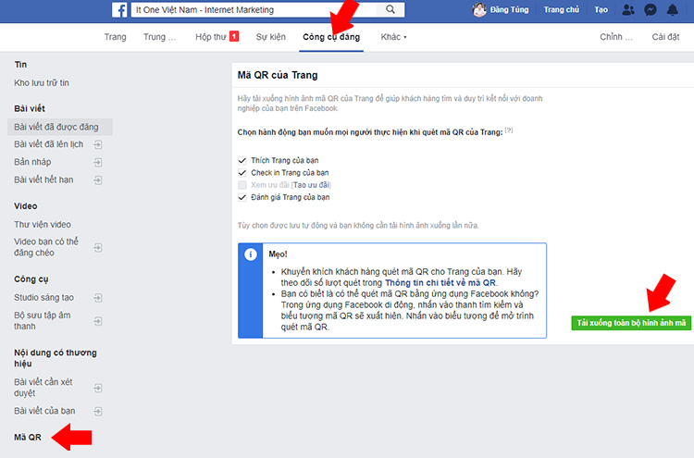Click Đăng Tùng profile avatar

[x=478, y=10]
